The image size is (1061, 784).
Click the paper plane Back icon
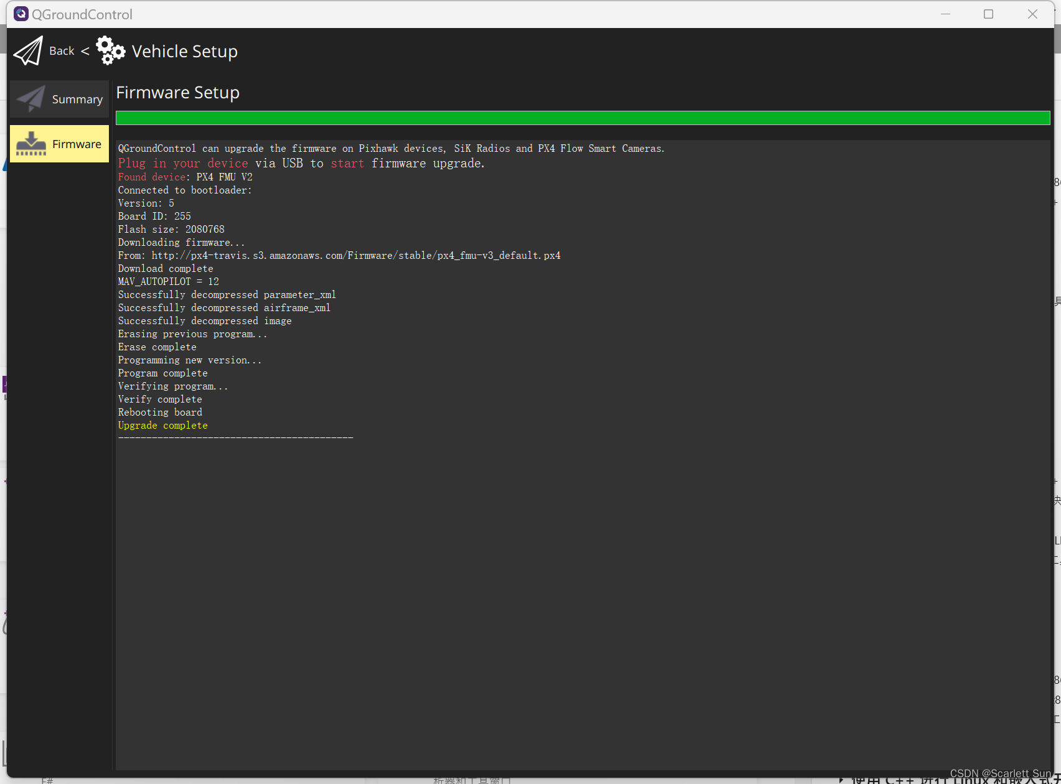pos(28,51)
